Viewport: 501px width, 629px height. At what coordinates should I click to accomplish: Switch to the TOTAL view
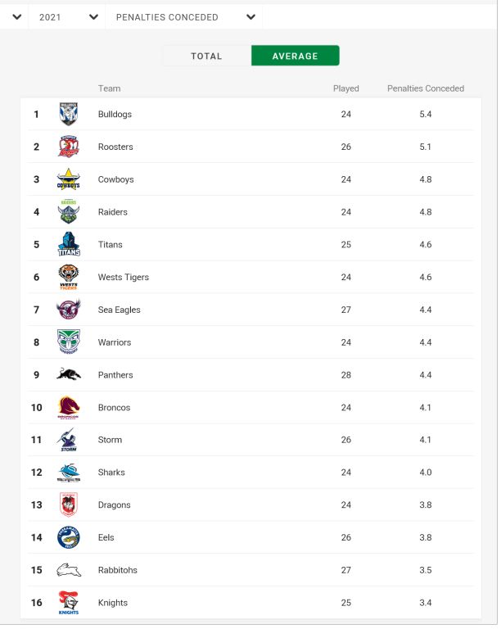click(x=207, y=56)
